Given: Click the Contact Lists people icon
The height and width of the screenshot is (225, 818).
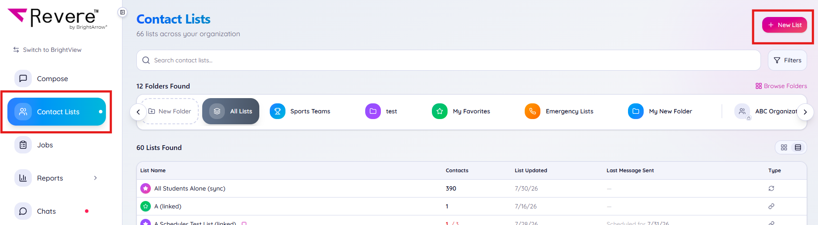Looking at the screenshot, I should click(23, 112).
